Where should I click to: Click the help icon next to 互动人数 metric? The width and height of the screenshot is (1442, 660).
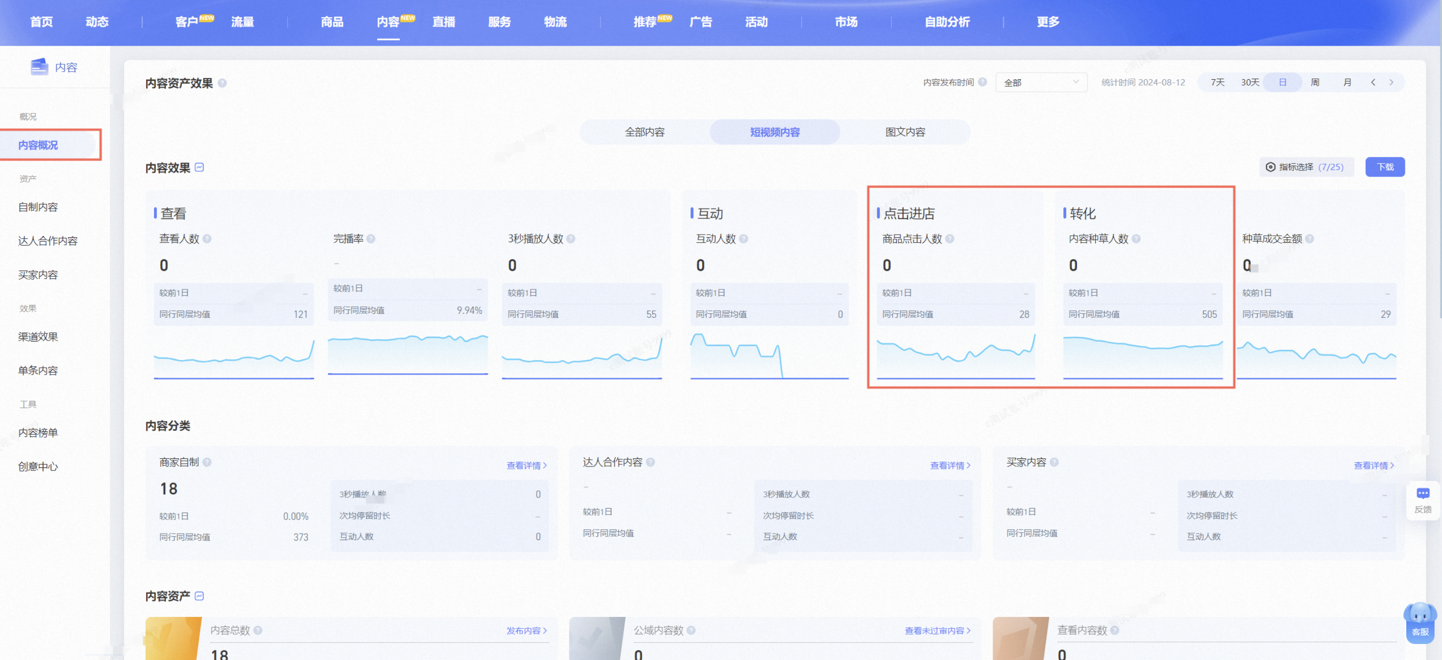(744, 239)
